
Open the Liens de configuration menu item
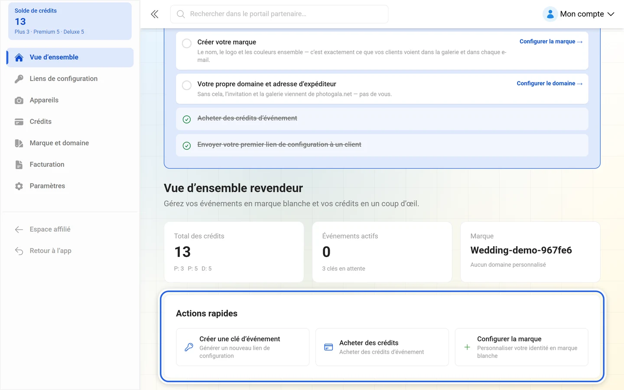tap(70, 79)
